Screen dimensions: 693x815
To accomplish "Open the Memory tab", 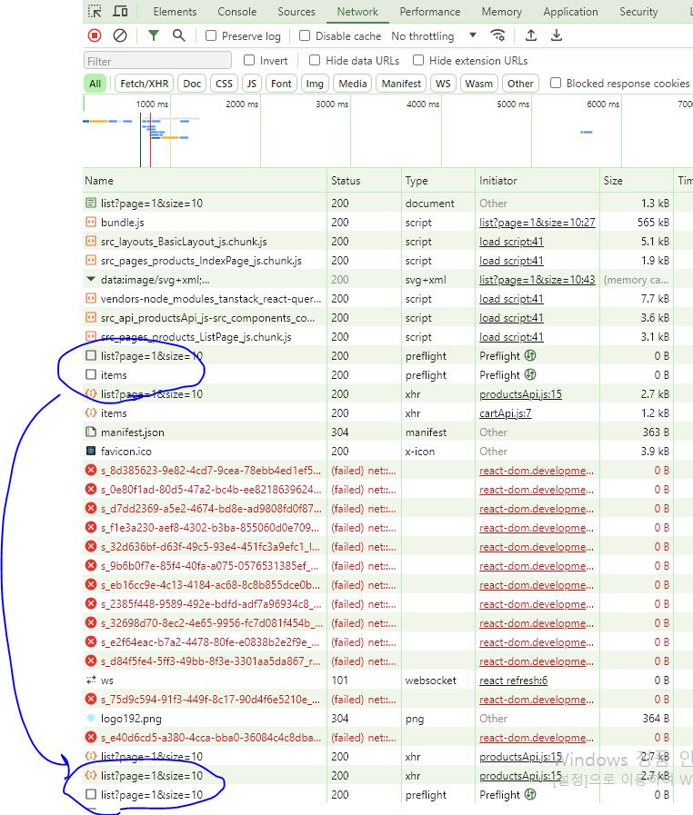I will click(x=501, y=12).
